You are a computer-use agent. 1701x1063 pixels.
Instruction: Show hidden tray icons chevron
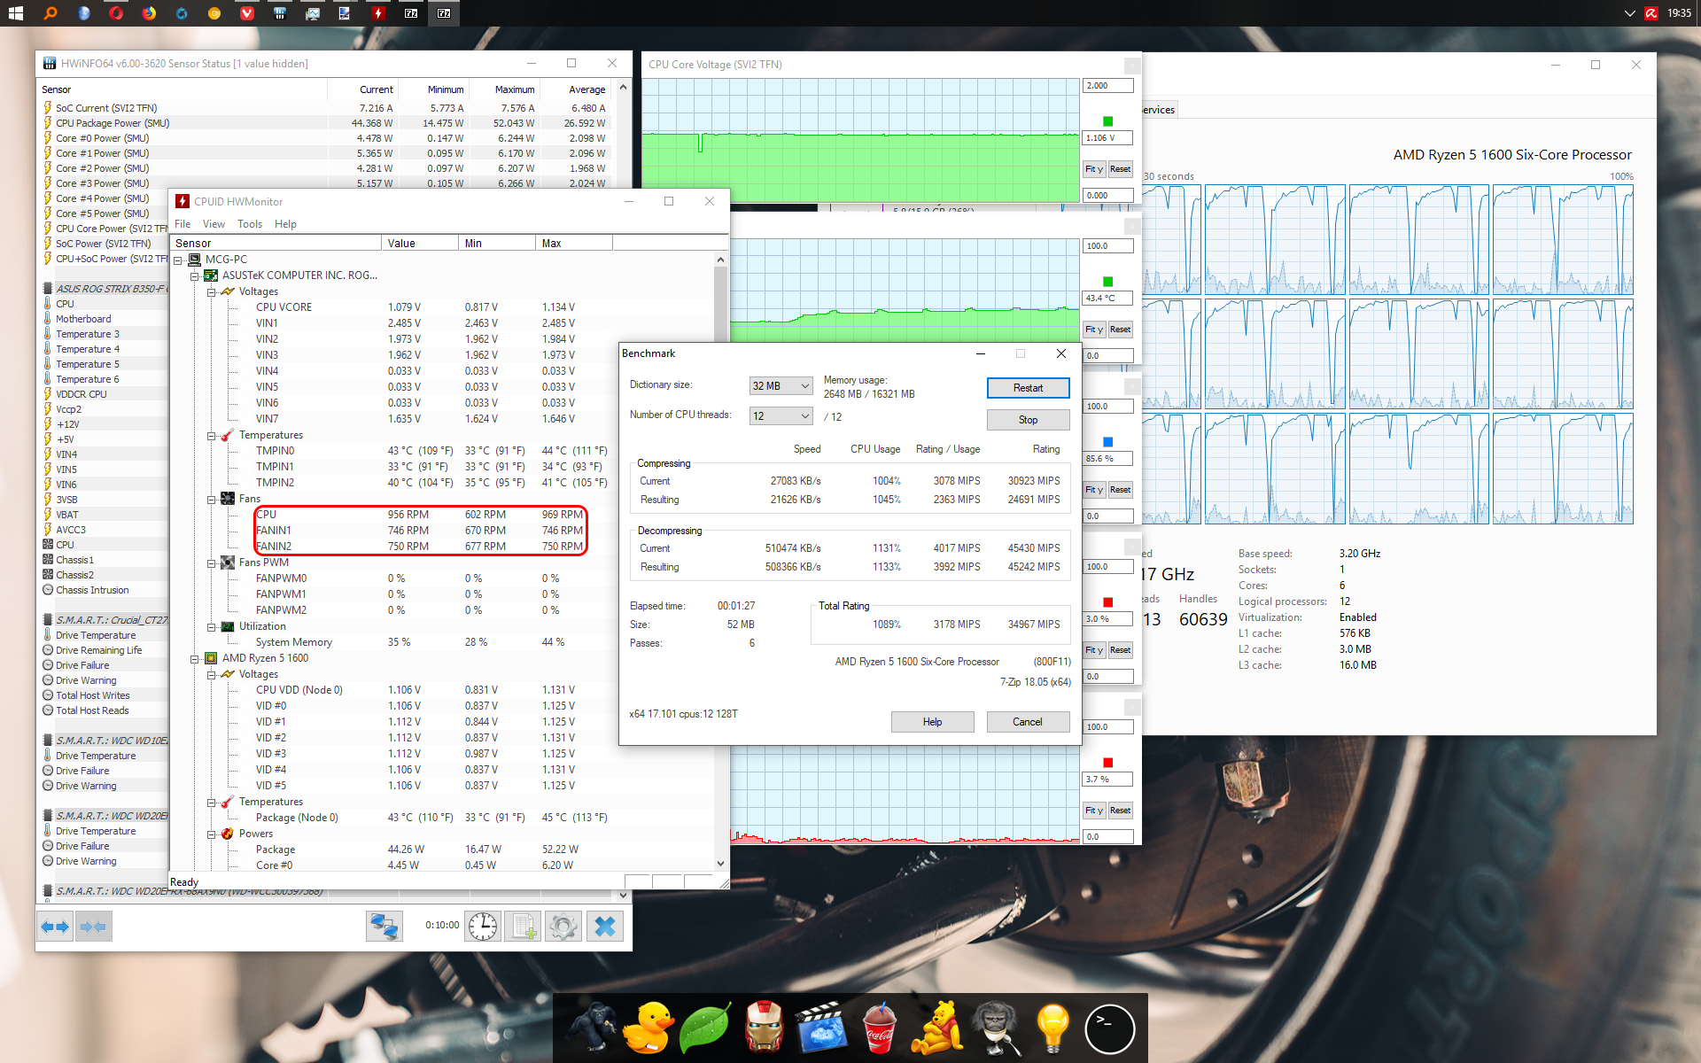pyautogui.click(x=1629, y=12)
